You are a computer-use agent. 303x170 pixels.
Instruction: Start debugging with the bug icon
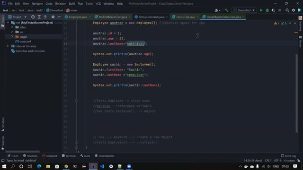click(x=267, y=10)
